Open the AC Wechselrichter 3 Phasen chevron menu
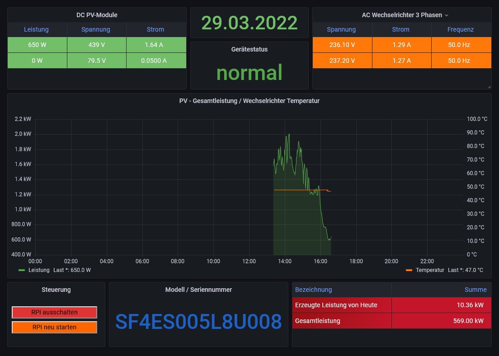Screen dimensions: 499x356 click(x=447, y=15)
